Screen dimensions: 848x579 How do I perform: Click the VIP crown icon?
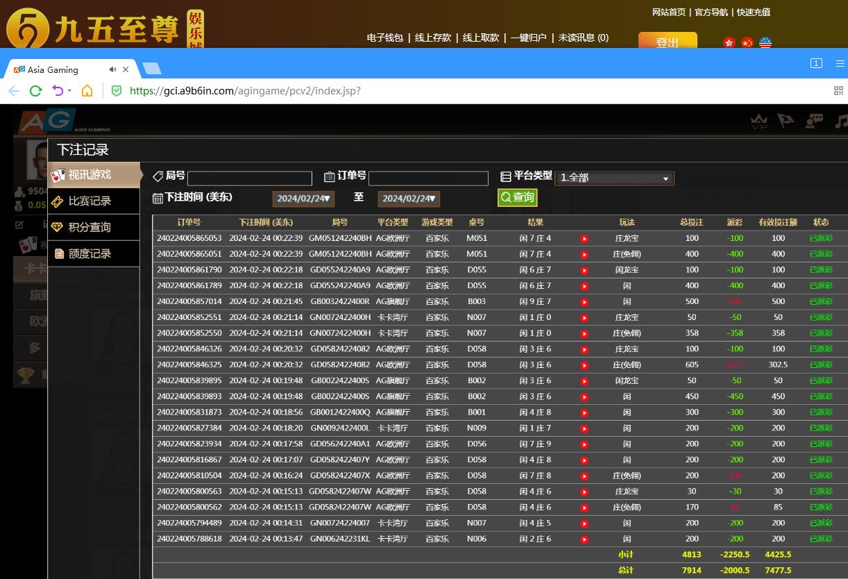coord(759,121)
